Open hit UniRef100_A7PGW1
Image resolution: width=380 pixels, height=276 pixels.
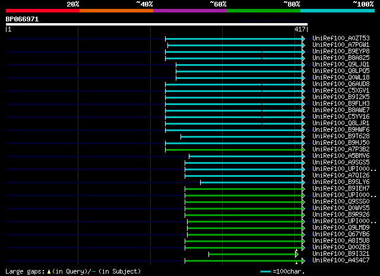pyautogui.click(x=341, y=45)
